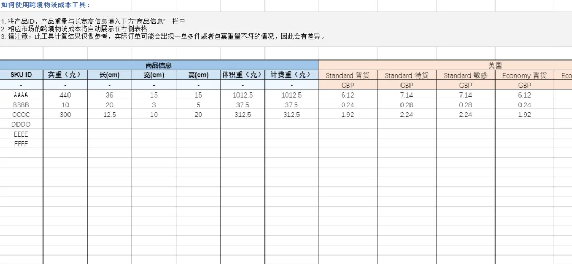Select the 体积重（克） column header
The height and width of the screenshot is (264, 572).
(243, 75)
